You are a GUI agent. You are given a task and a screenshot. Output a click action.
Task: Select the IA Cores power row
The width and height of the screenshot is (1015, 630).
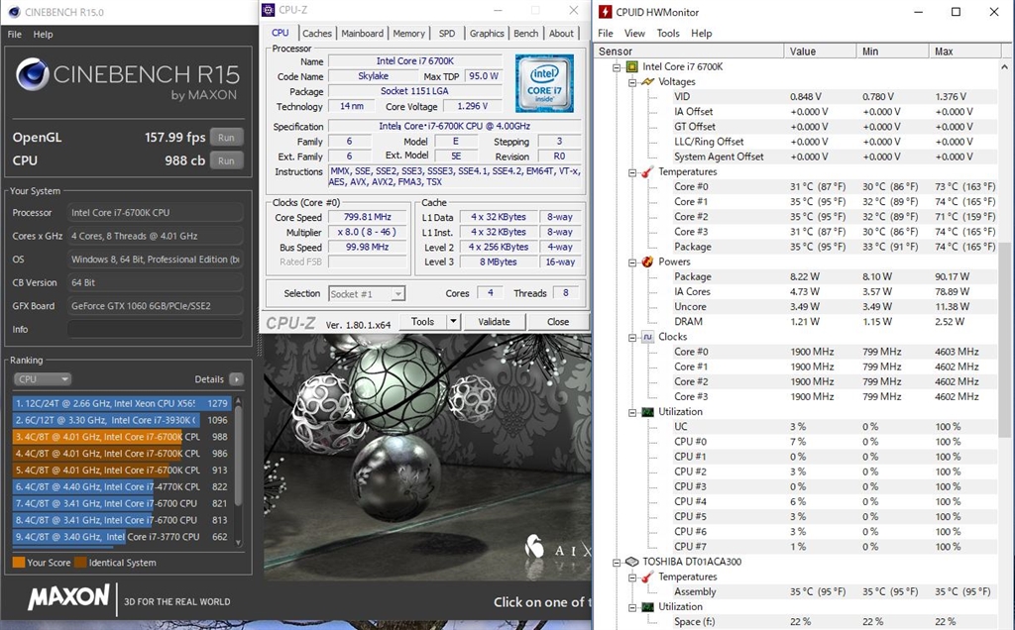pyautogui.click(x=835, y=291)
